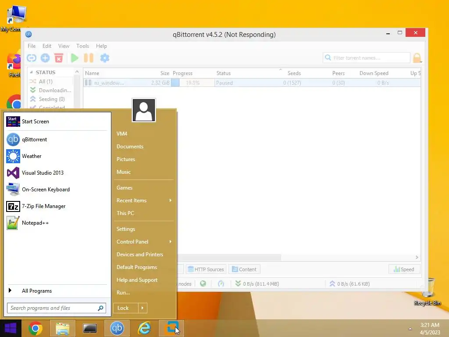Collapse the STATUS sidebar section

(x=31, y=72)
